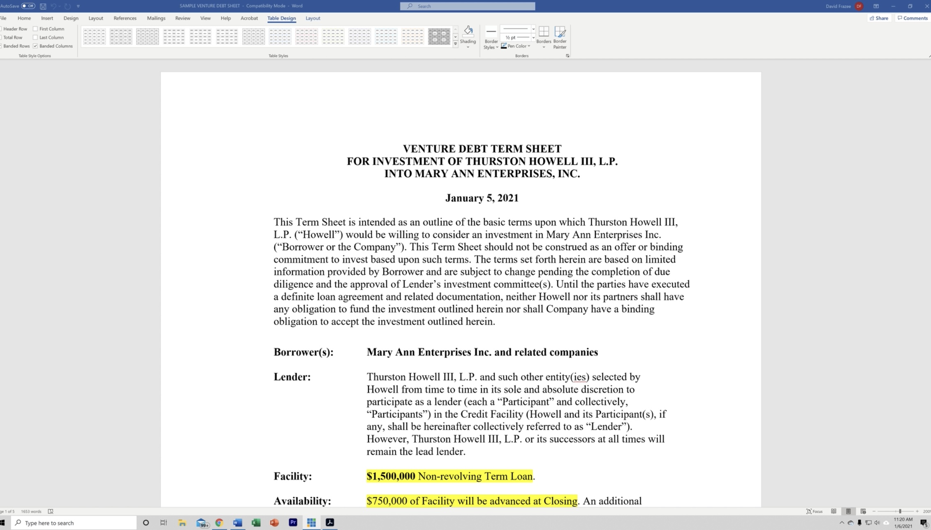Viewport: 931px width, 530px height.
Task: Toggle the Banded Rows checkbox
Action: click(x=1, y=46)
